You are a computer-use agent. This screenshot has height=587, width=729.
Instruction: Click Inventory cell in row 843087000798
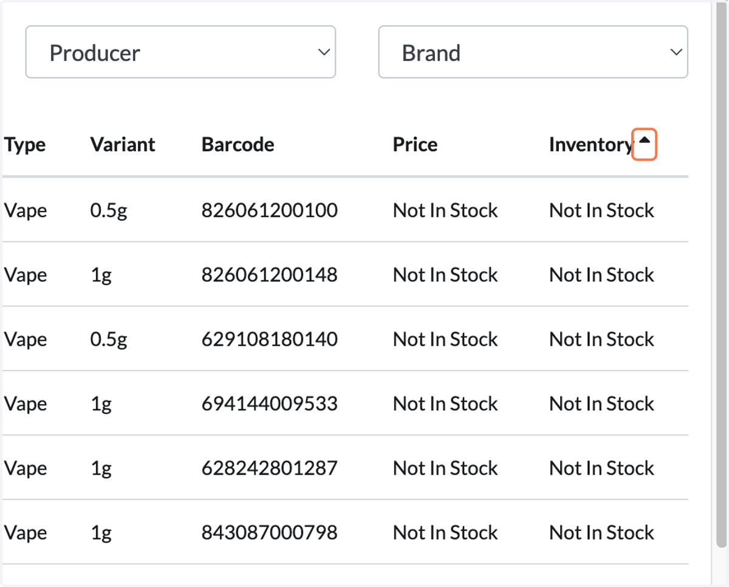(x=601, y=532)
